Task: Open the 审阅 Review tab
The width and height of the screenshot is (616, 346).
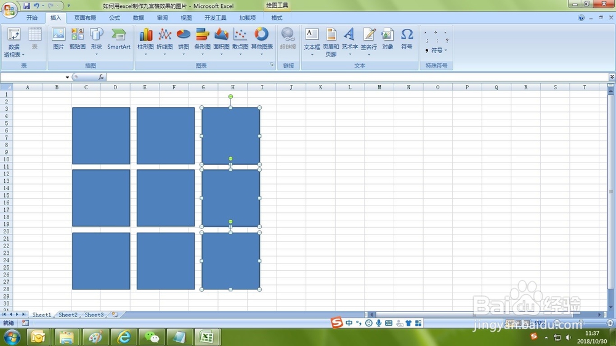Action: click(x=162, y=18)
